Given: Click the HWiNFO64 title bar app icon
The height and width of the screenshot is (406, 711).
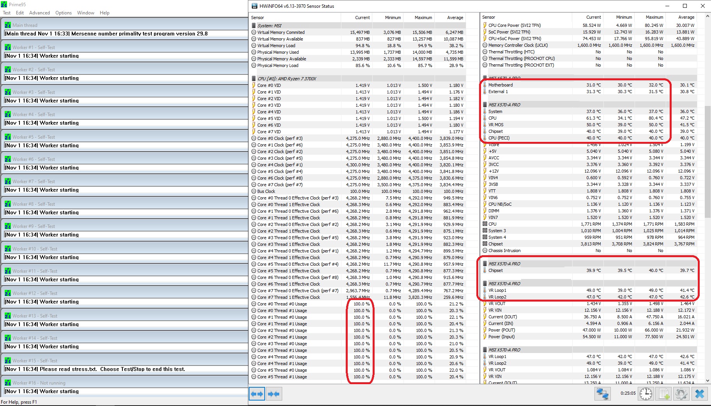Looking at the screenshot, I should point(255,6).
